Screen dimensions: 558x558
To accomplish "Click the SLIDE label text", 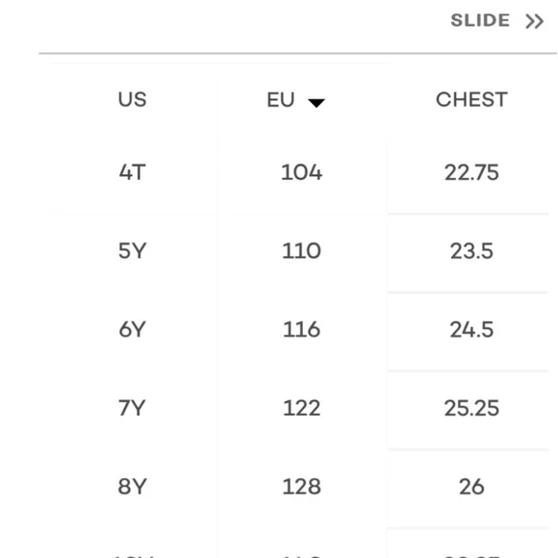I will pos(480,20).
